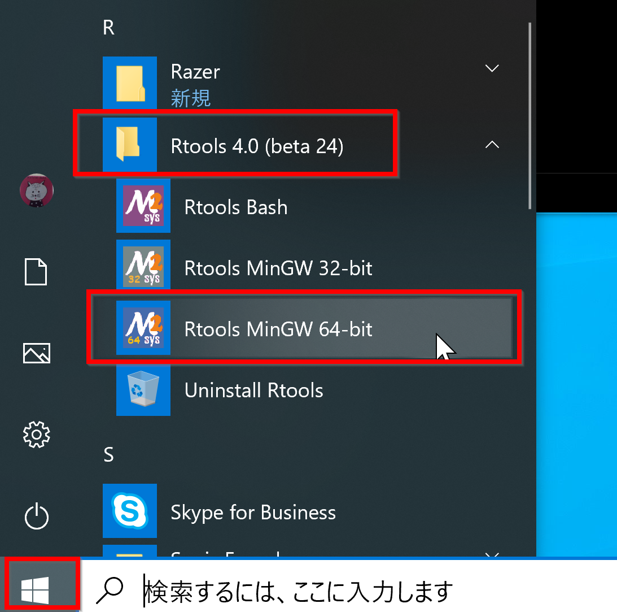
Task: Open the Power options icon
Action: pyautogui.click(x=37, y=515)
